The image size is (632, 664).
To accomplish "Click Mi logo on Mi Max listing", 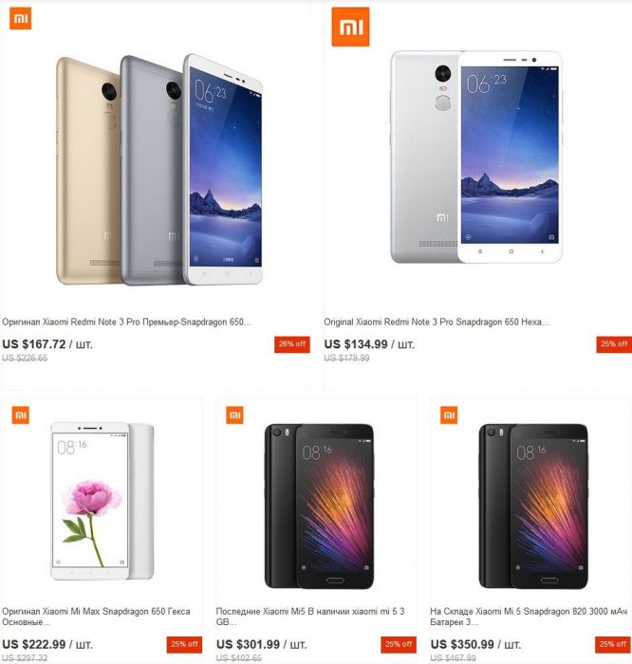I will pos(20,415).
